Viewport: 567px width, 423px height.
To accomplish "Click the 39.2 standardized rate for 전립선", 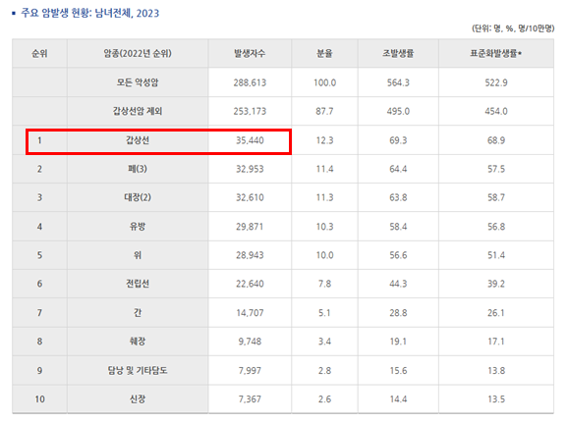I will [x=496, y=284].
